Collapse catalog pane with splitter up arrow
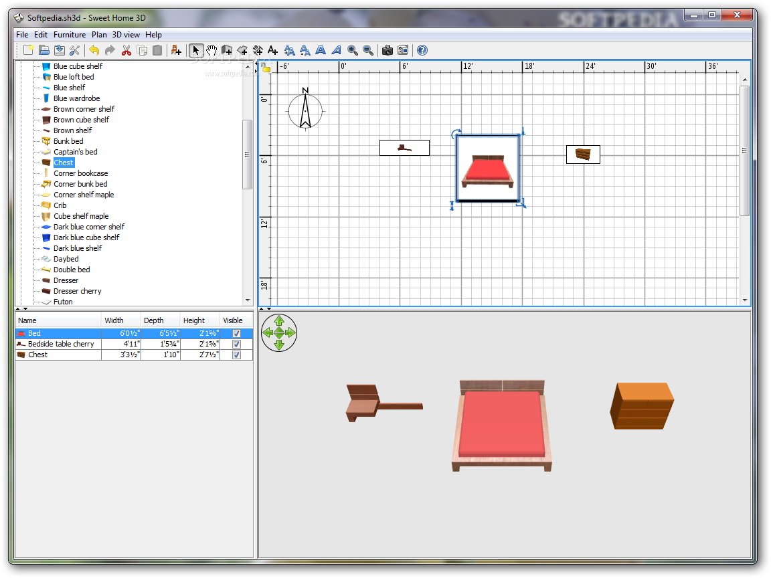Image resolution: width=771 pixels, height=578 pixels. point(18,309)
